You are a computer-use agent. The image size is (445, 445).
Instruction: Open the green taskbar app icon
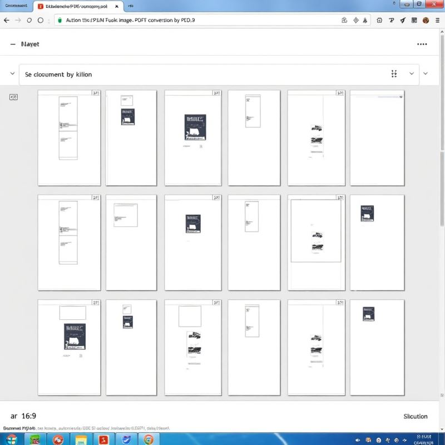tap(35, 439)
